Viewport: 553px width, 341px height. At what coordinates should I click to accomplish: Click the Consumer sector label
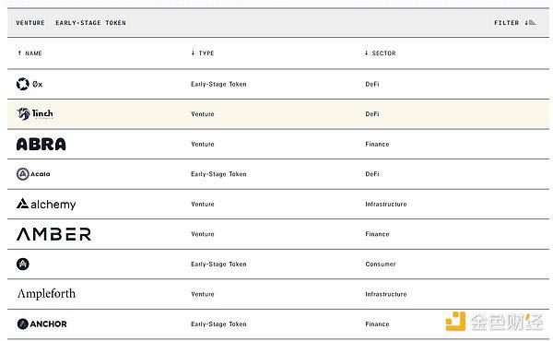point(381,265)
